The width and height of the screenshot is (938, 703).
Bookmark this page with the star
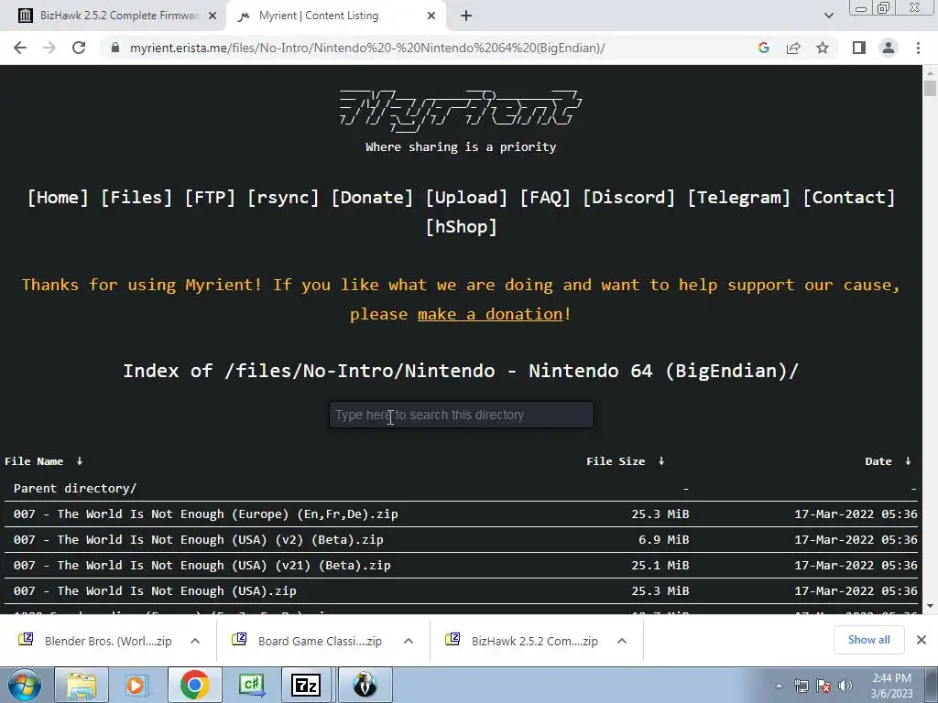[x=823, y=48]
